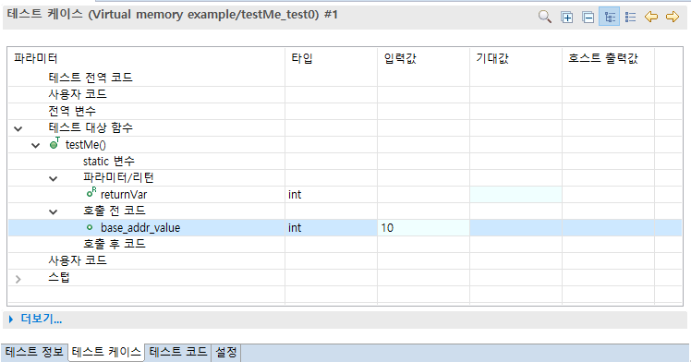Collapse the 호출 전 코드 node

(x=53, y=211)
